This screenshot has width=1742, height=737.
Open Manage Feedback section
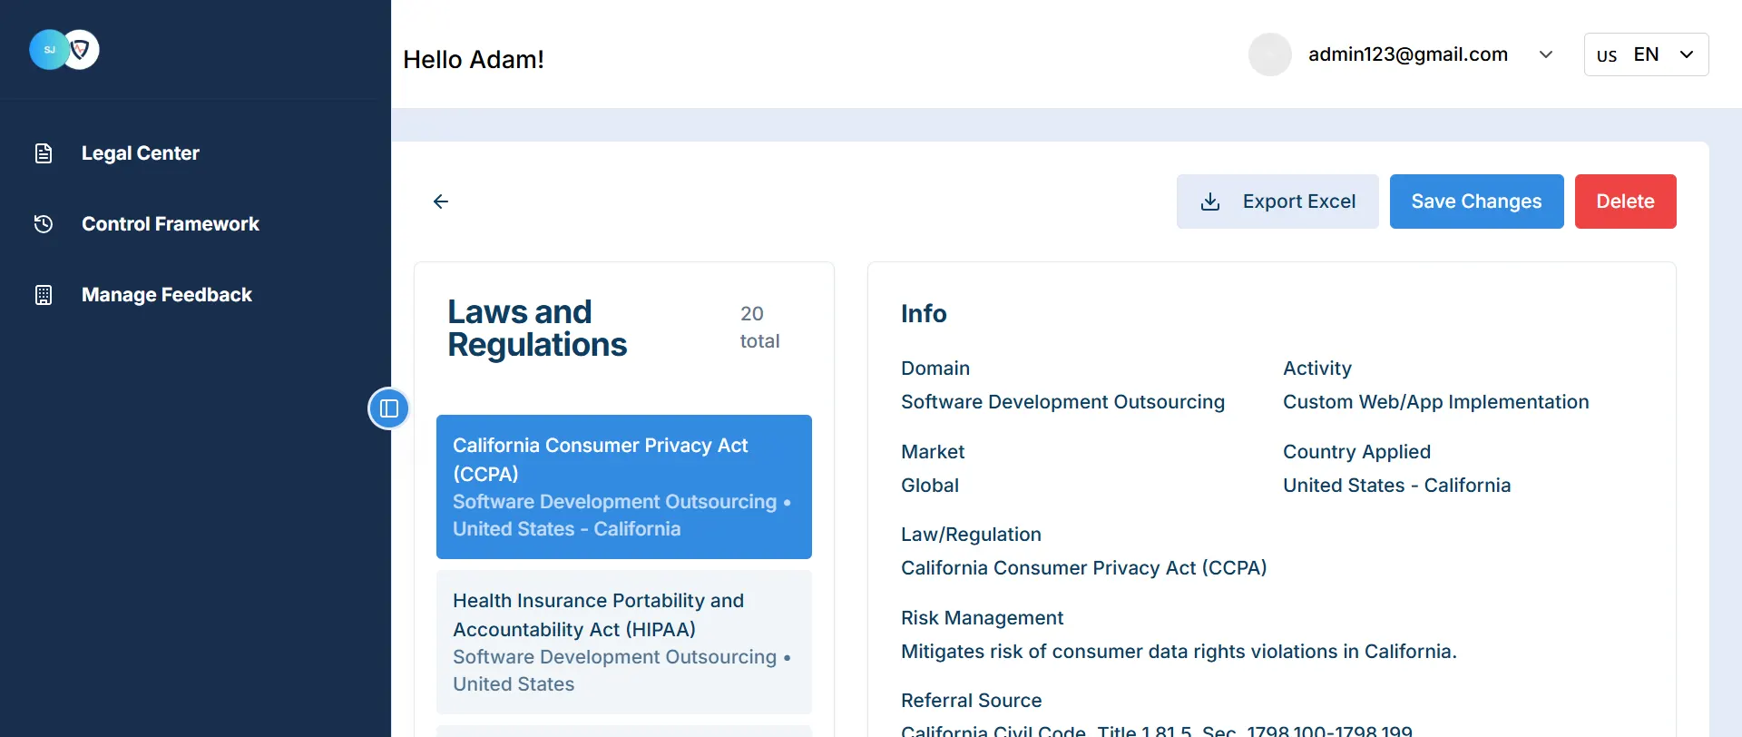pos(167,295)
